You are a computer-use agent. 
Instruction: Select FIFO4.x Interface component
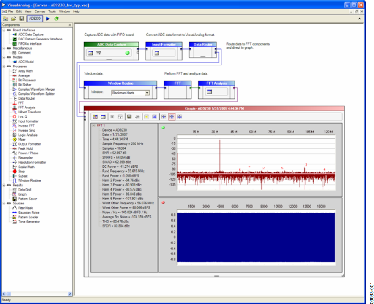[30, 43]
